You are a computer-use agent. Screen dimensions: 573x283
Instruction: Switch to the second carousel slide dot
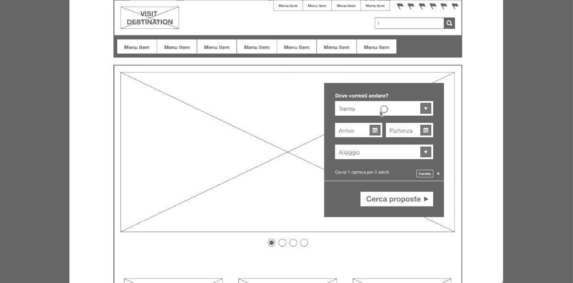click(x=282, y=243)
